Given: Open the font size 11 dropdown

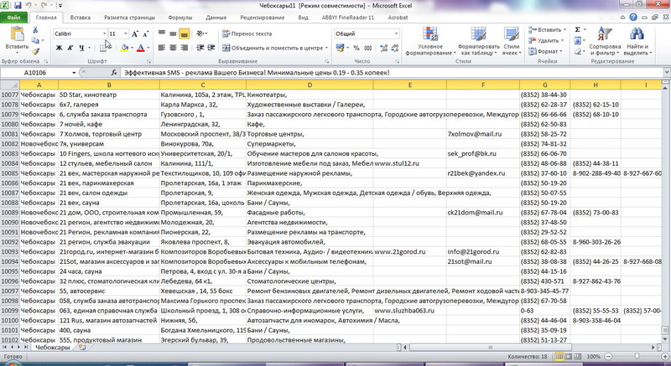Looking at the screenshot, I should pos(125,34).
